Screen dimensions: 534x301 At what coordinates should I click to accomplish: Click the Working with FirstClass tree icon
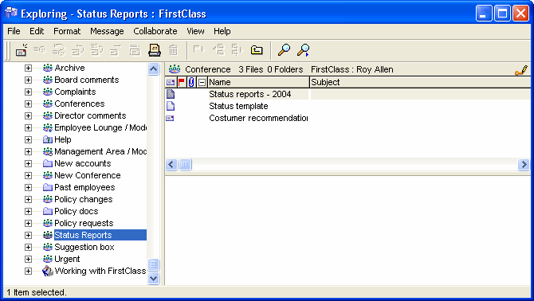tap(48, 271)
